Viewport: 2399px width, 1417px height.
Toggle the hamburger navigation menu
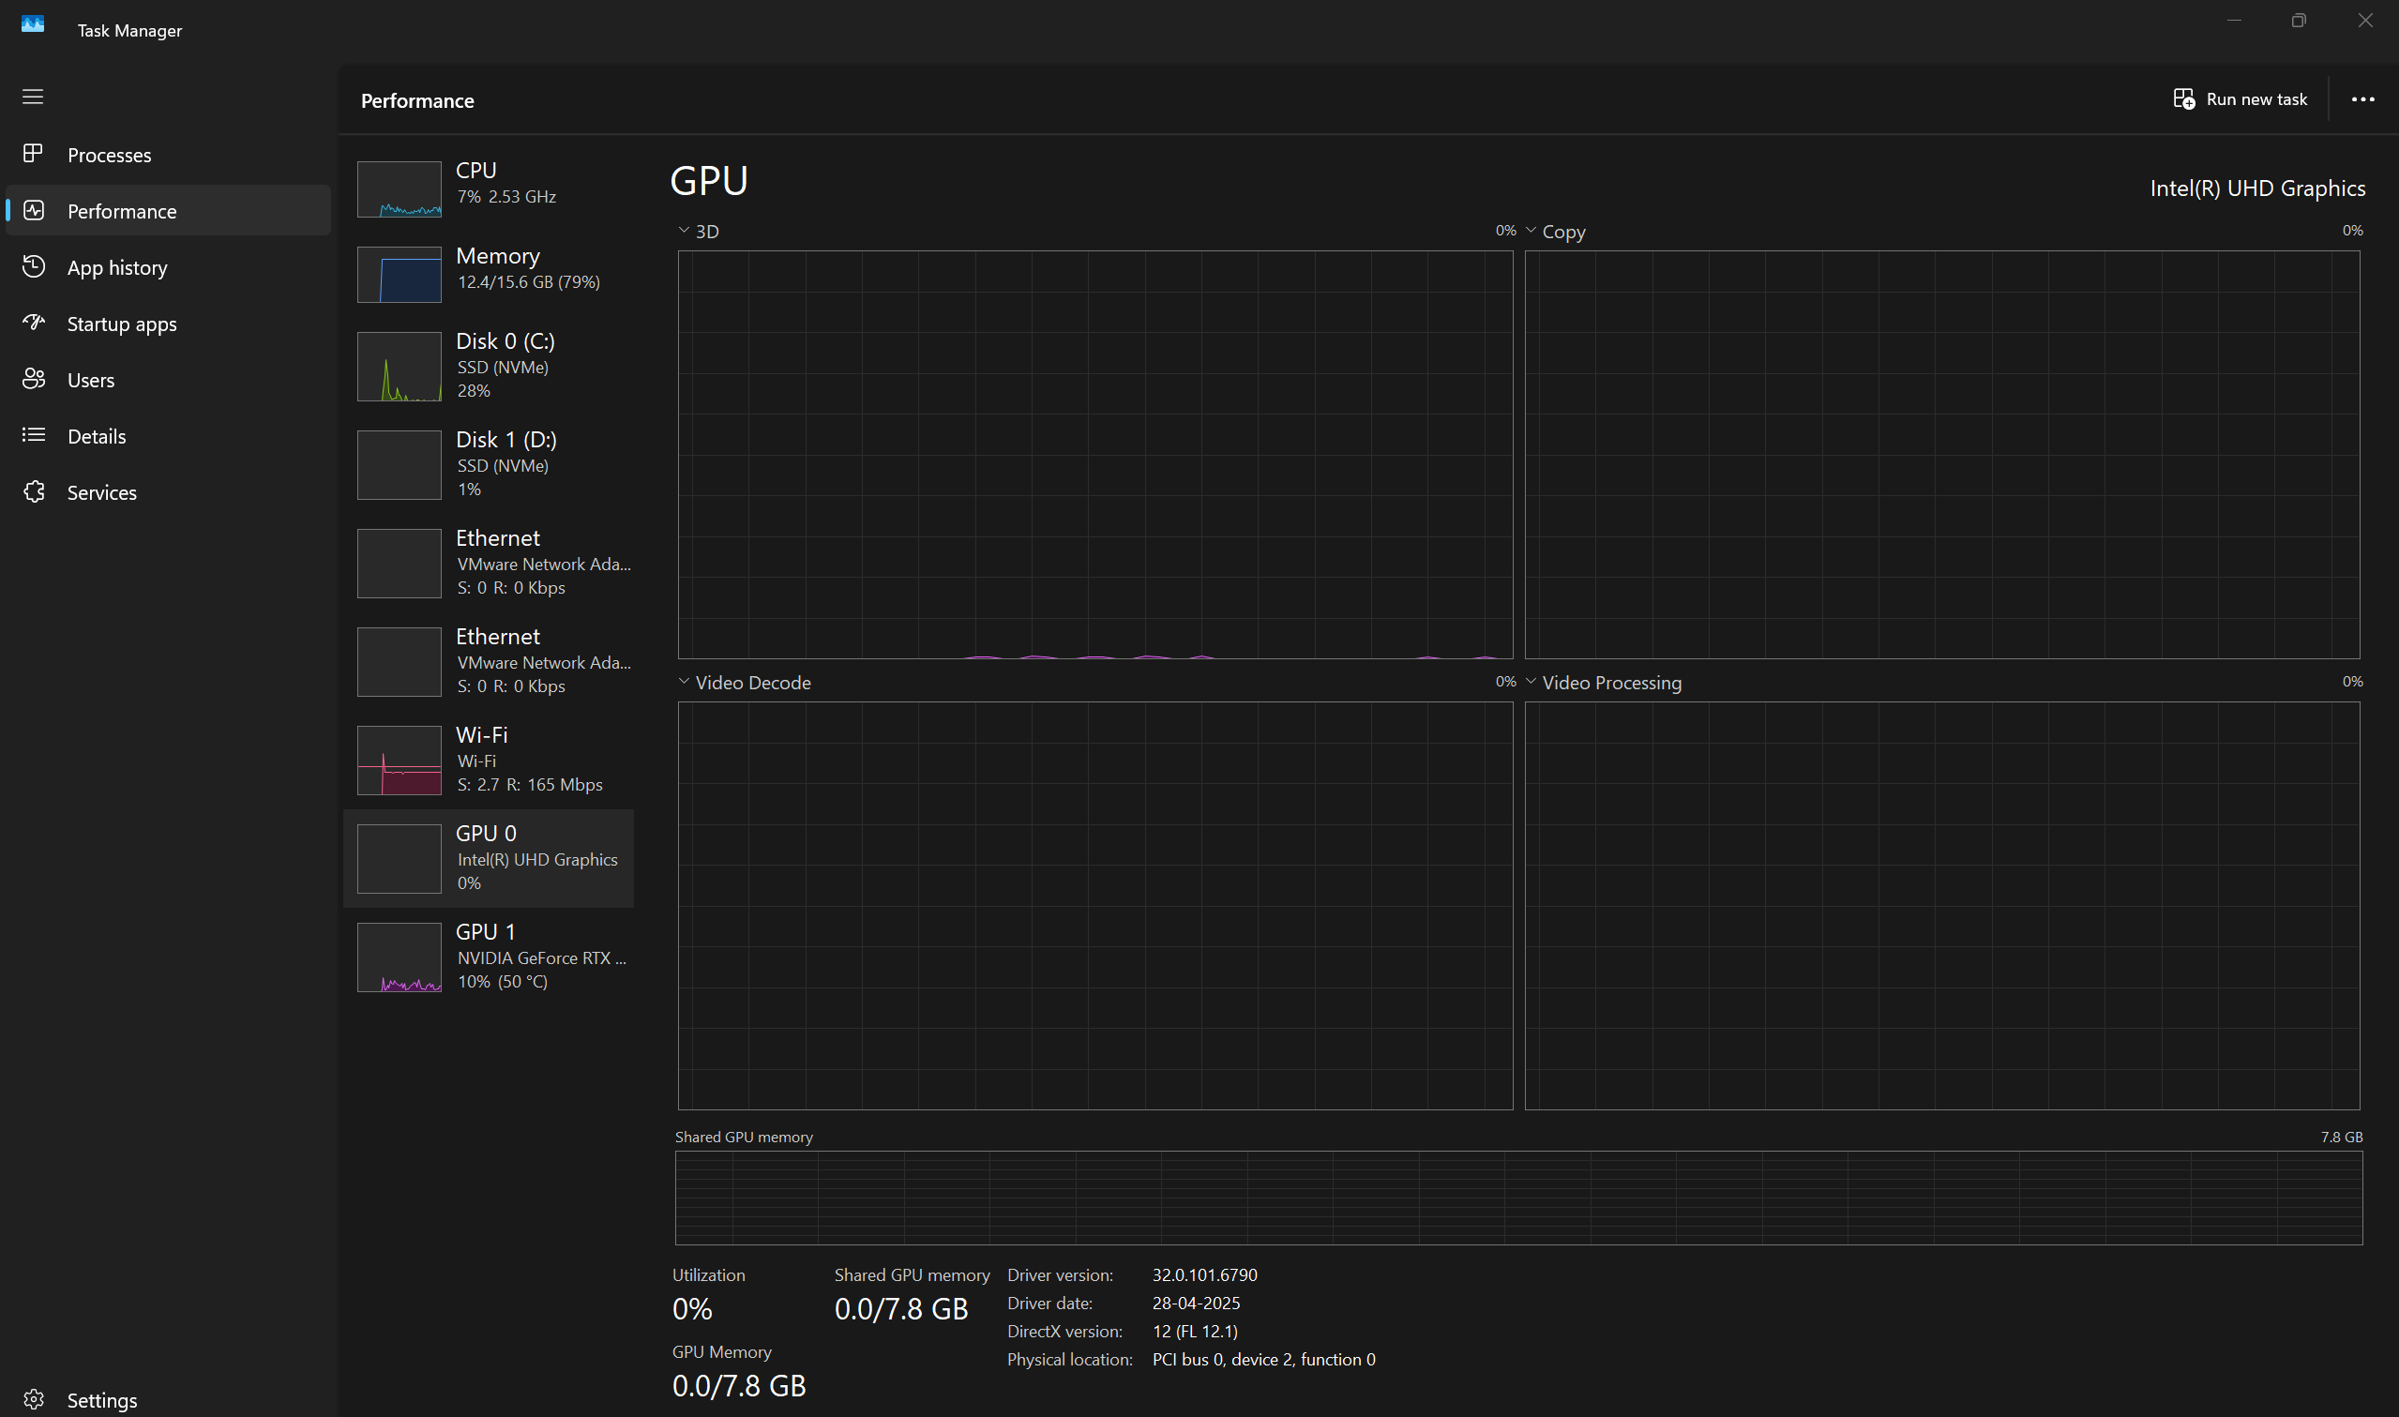point(34,97)
